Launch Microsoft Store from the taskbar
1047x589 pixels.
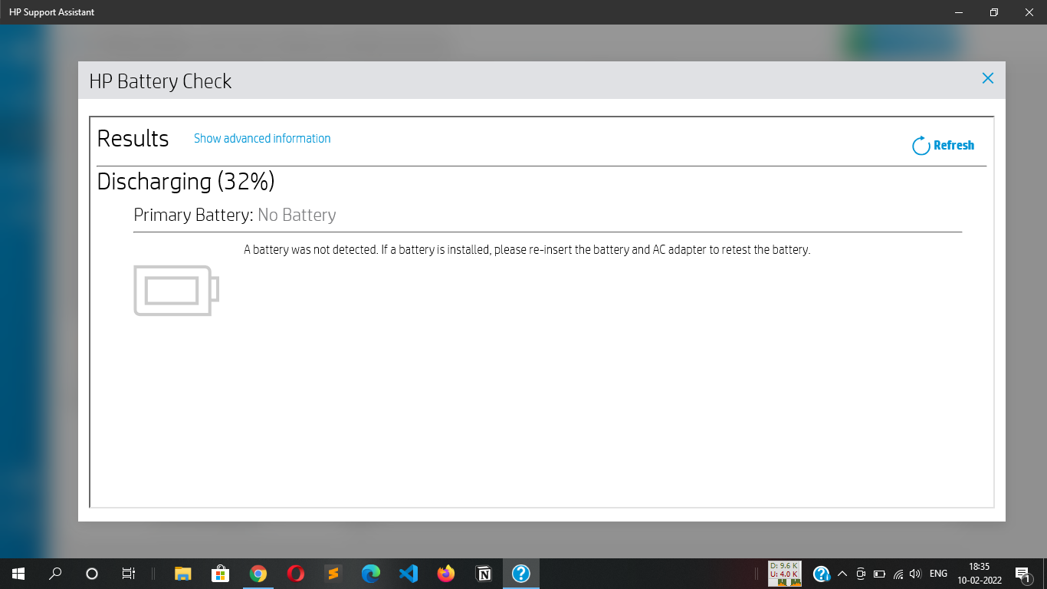(220, 573)
